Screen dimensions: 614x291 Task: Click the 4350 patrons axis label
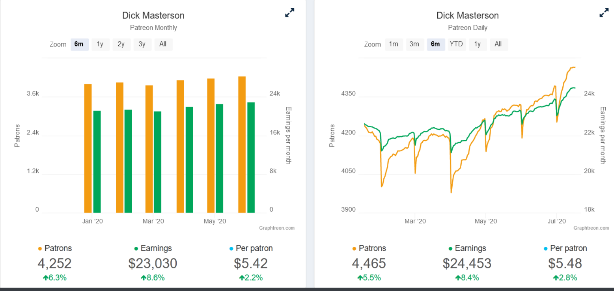(x=348, y=94)
